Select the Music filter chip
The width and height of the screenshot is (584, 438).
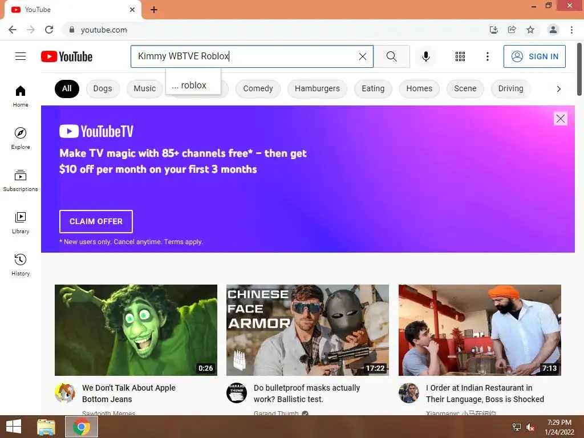coord(144,88)
